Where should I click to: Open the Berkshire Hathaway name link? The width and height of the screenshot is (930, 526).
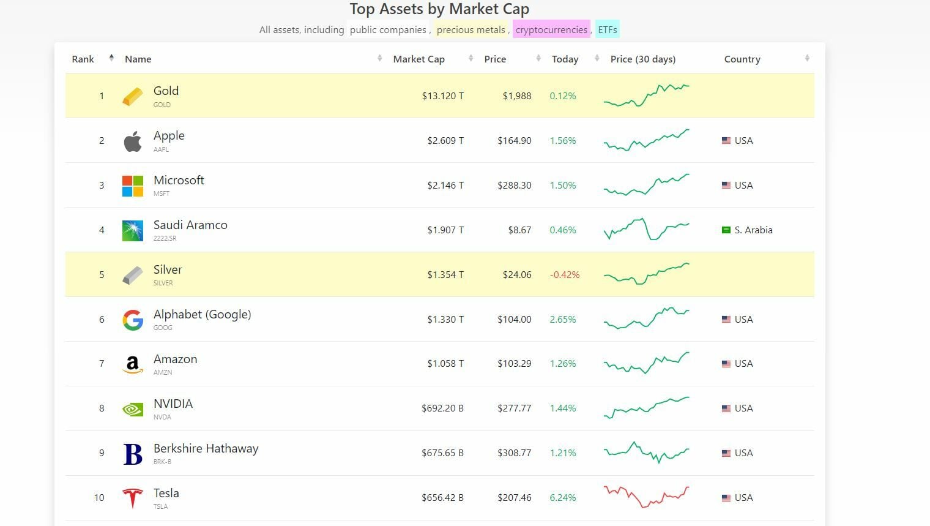click(206, 448)
